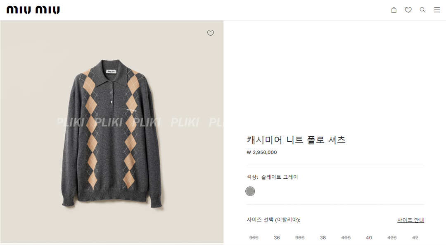Open the hamburger menu

[437, 10]
